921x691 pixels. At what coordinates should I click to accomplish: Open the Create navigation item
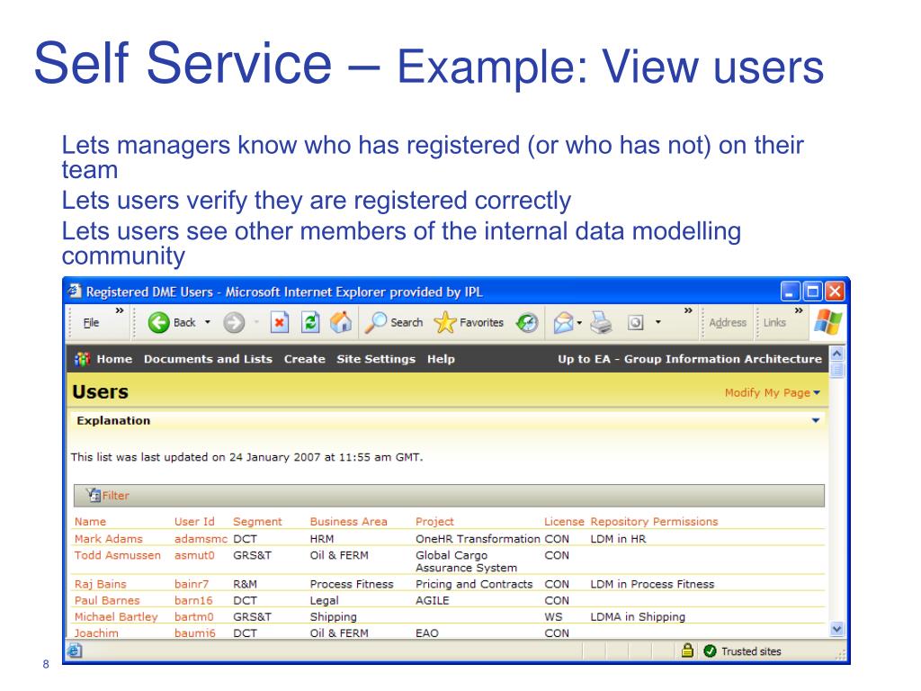coord(304,359)
